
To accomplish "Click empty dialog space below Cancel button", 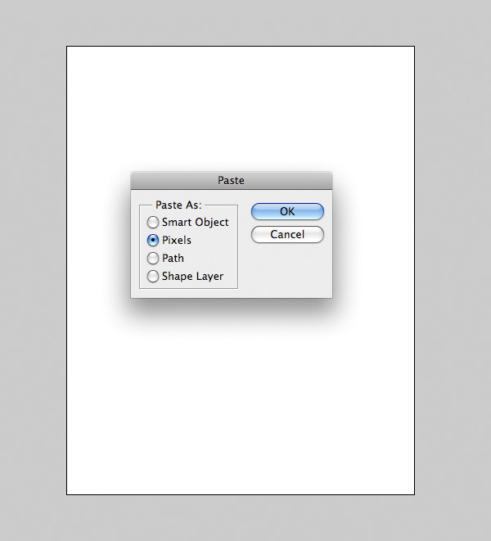I will pyautogui.click(x=287, y=270).
